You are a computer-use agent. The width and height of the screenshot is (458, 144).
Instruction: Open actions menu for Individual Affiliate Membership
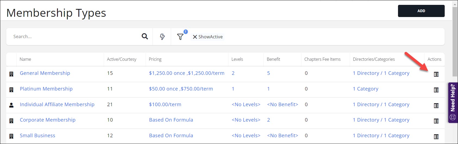point(436,106)
